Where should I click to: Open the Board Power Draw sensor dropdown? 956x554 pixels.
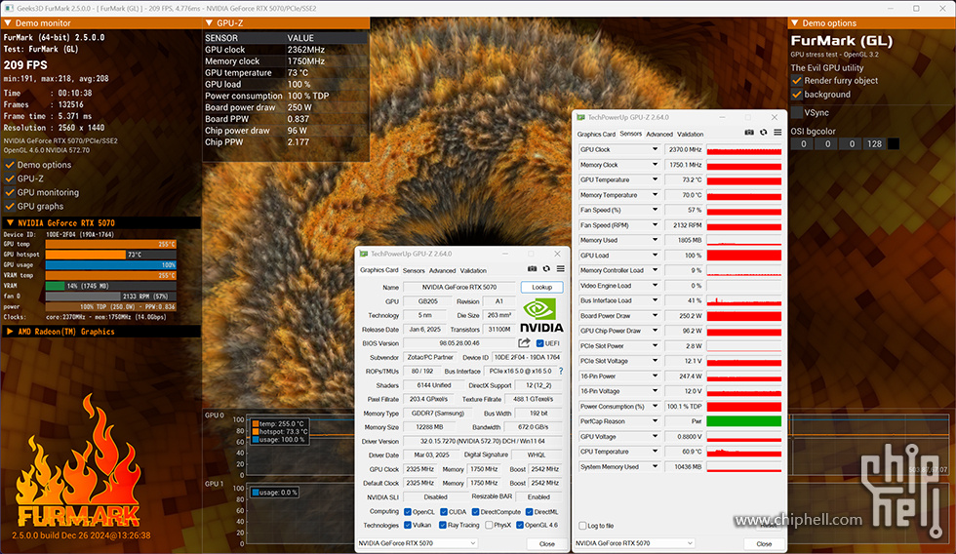(x=655, y=316)
